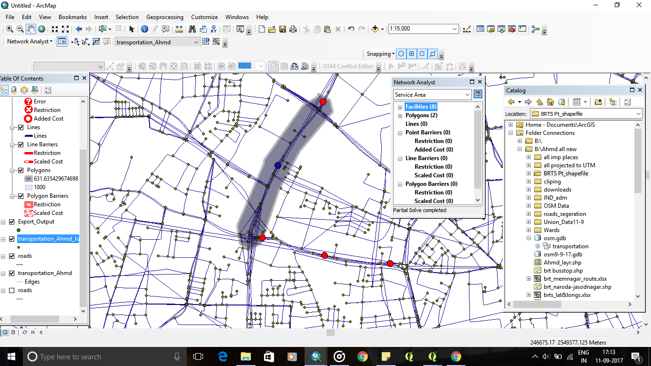Open the Python window
The image size is (651, 366).
[522, 29]
